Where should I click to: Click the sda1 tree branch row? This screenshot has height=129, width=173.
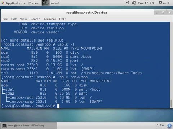point(51,89)
